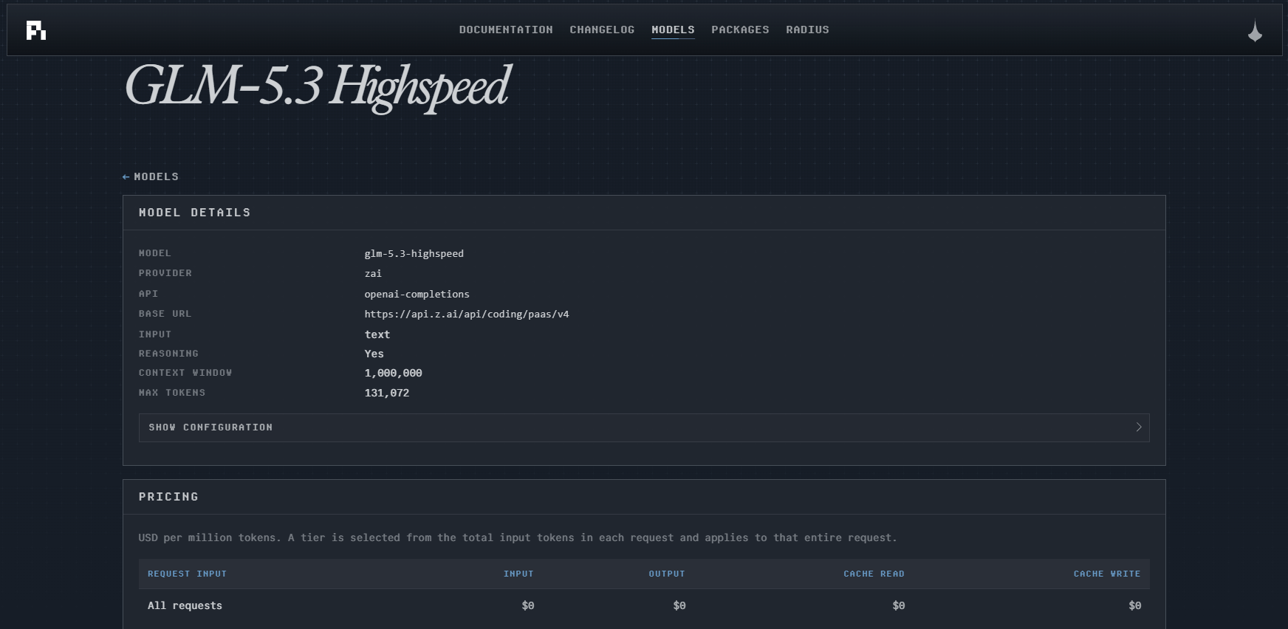The image size is (1288, 629).
Task: Return via the MODELS breadcrumb link text
Action: pos(156,177)
